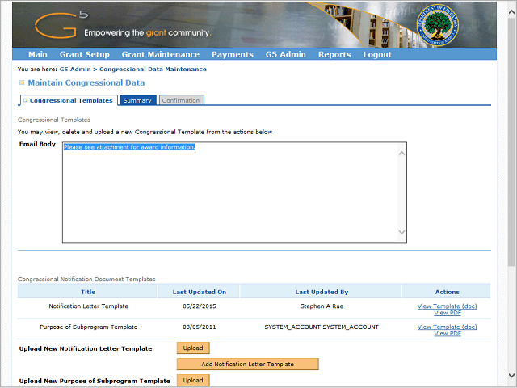Viewport: 517px width, 388px height.
Task: Open the Grant Maintenance menu
Action: 161,54
